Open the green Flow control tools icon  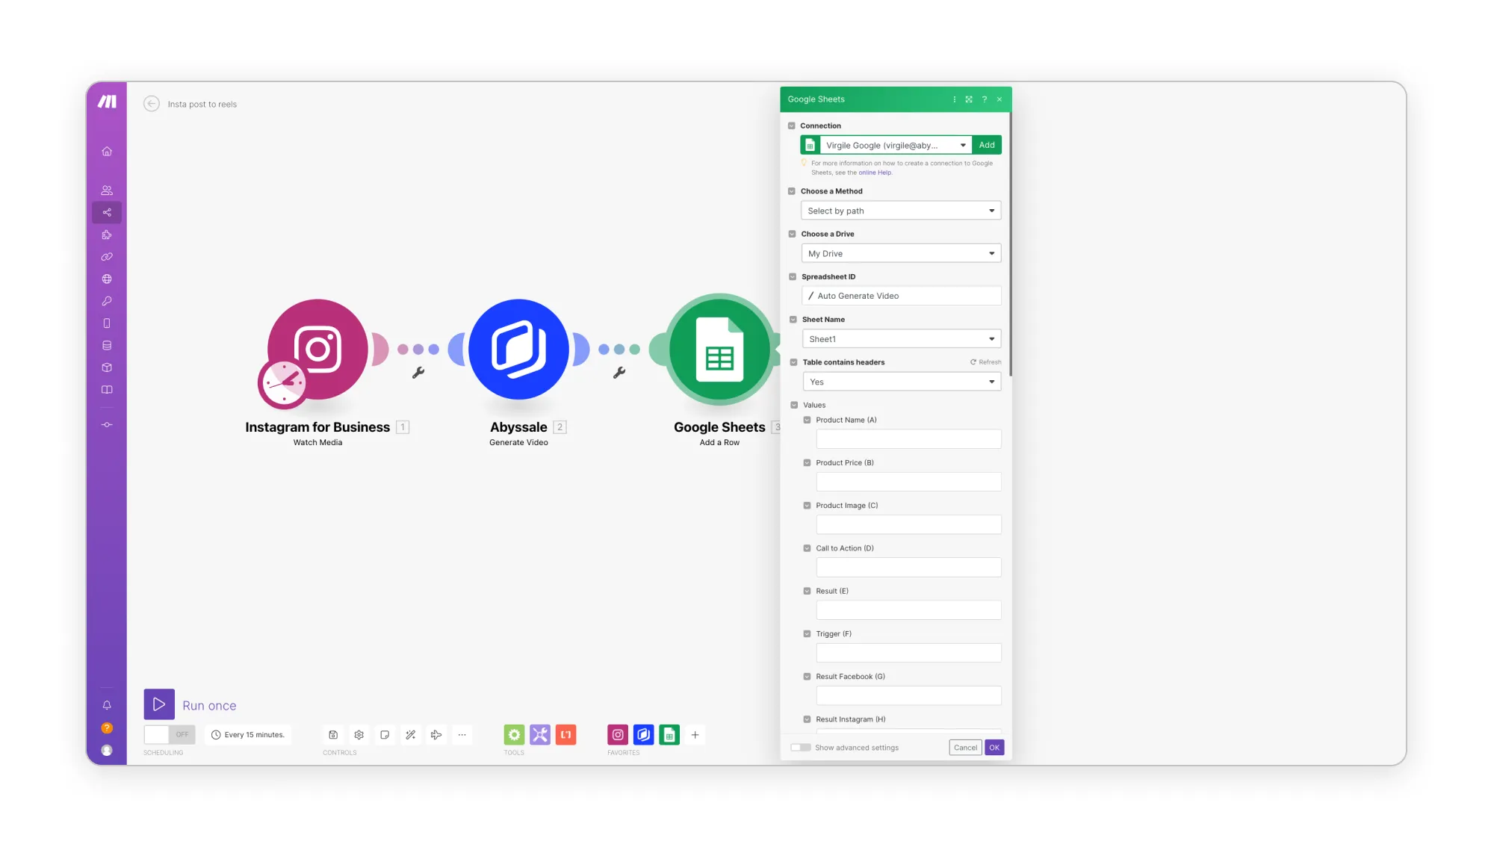[514, 735]
